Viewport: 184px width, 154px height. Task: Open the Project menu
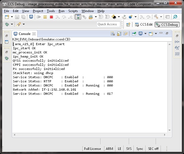click(x=38, y=11)
